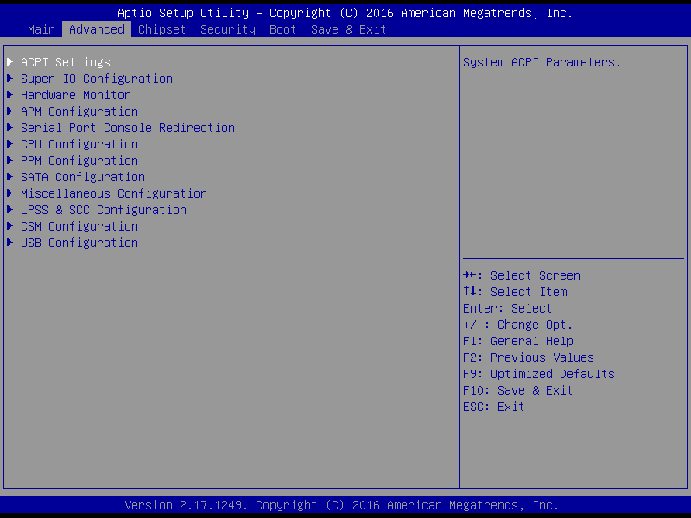Expand APM Configuration entry
This screenshot has width=691, height=518.
click(79, 111)
